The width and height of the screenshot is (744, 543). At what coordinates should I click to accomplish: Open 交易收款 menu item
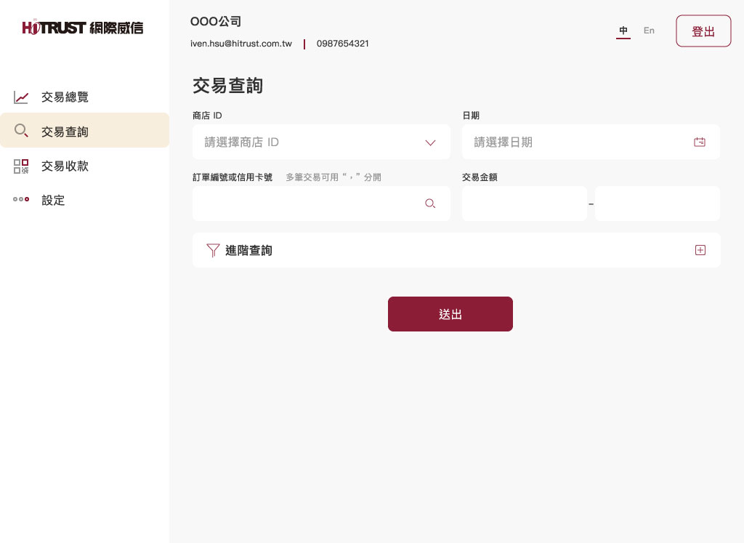point(65,166)
